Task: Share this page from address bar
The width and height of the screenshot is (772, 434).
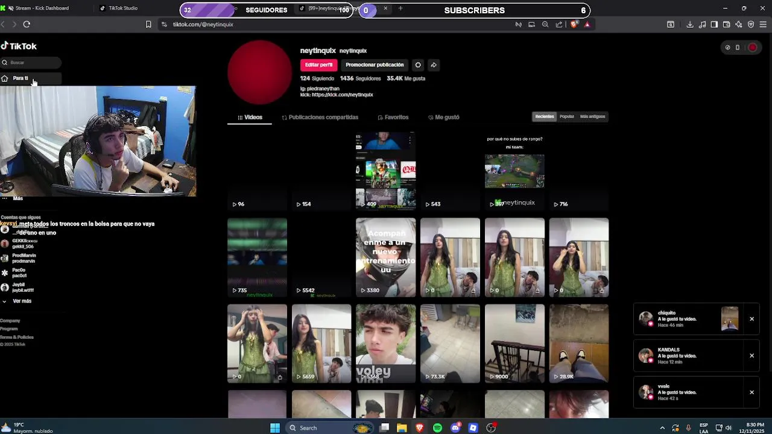Action: click(x=559, y=24)
